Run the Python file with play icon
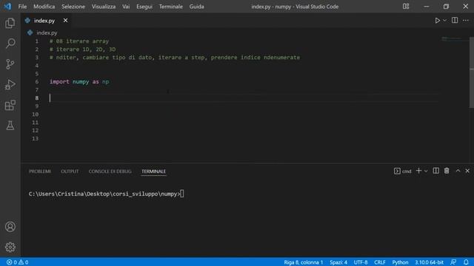The width and height of the screenshot is (474, 266). pos(437,21)
